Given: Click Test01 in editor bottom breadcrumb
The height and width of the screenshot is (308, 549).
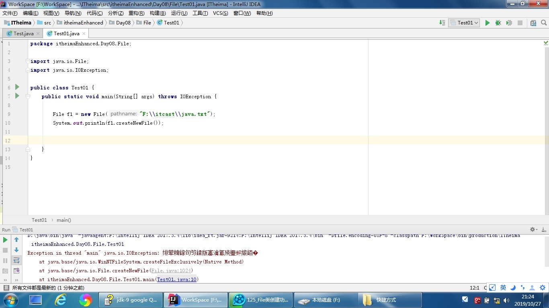Looking at the screenshot, I should (x=39, y=220).
